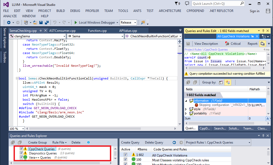
Task: Click the Delete Query button
Action: tap(154, 142)
